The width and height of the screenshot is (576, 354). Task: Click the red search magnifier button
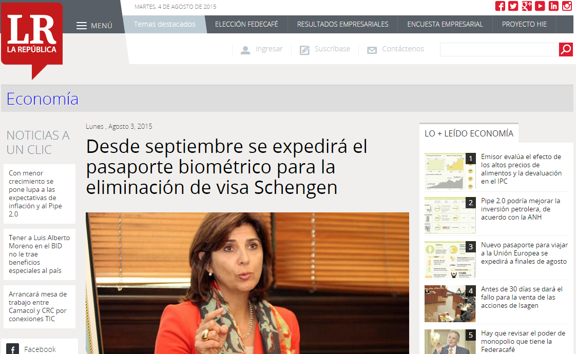point(566,49)
